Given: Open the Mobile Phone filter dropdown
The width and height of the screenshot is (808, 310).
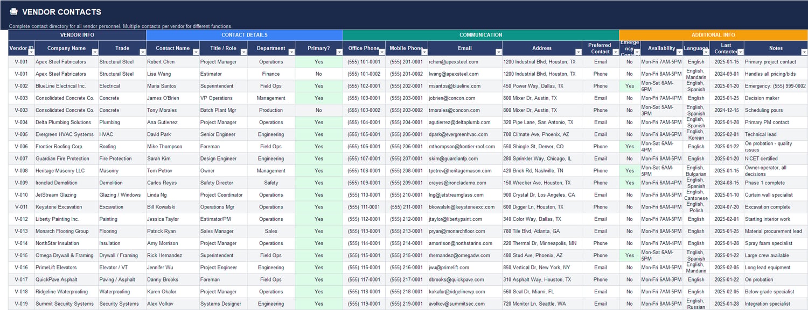Looking at the screenshot, I should pos(424,52).
